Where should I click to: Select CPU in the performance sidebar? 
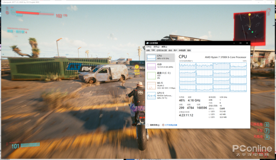(160, 58)
